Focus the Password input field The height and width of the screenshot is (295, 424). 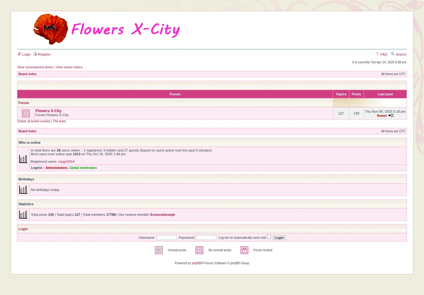(206, 238)
